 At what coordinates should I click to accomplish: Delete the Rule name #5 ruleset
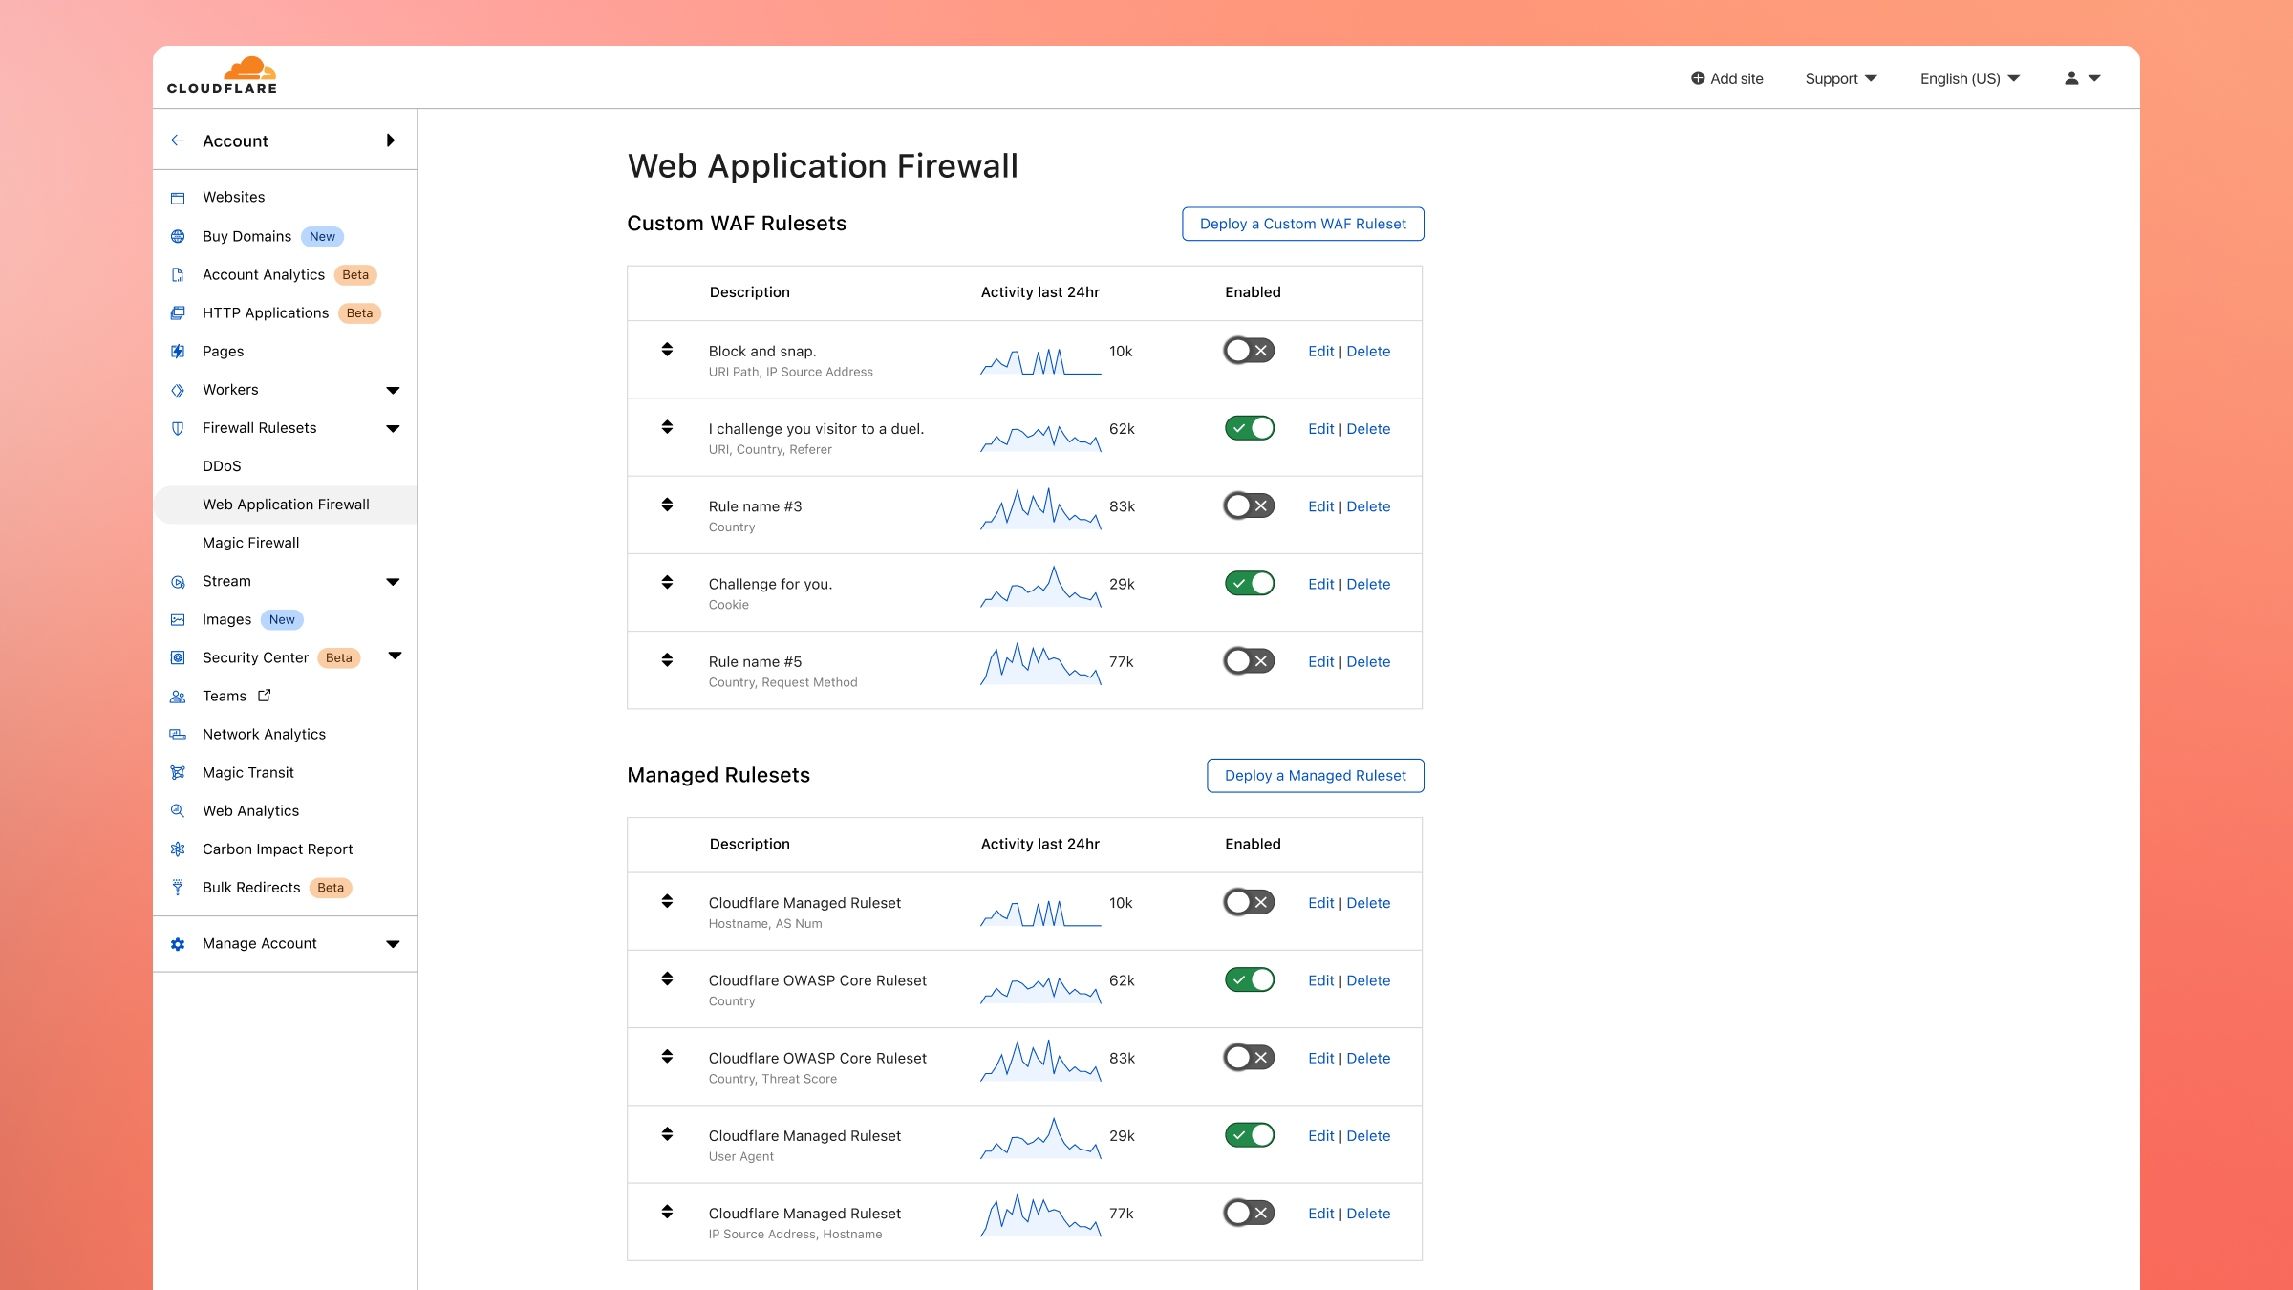[1368, 661]
